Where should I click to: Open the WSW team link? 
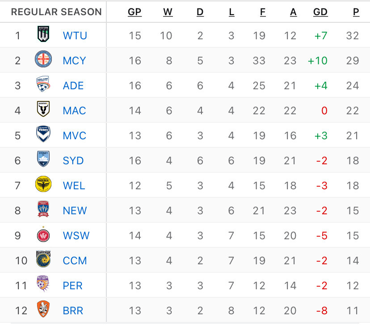[76, 235]
